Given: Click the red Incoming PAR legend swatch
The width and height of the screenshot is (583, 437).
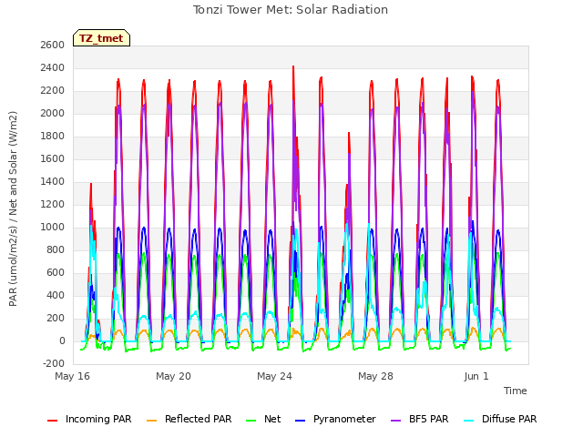Looking at the screenshot, I should point(53,421).
